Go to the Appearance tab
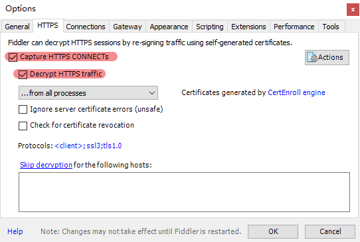Screen dimensions: 360x242 click(169, 27)
